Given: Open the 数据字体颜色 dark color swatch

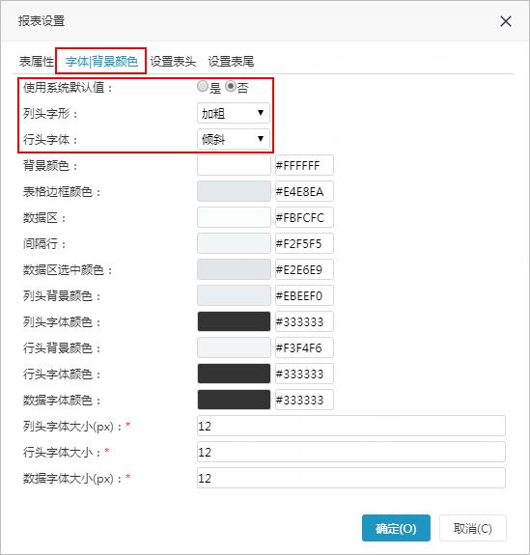Looking at the screenshot, I should 234,400.
